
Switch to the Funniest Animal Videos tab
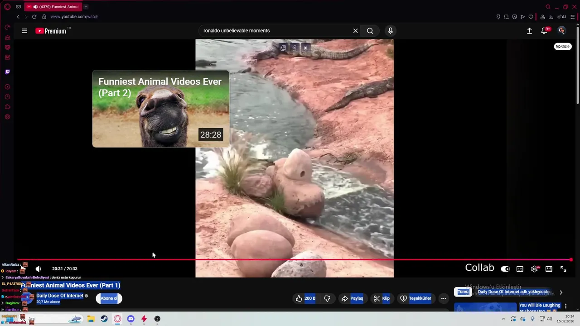(53, 7)
